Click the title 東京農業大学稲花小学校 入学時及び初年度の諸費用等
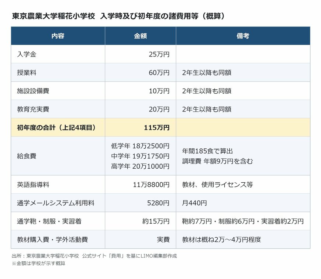Viewport: 321px width, 279px height. click(118, 16)
